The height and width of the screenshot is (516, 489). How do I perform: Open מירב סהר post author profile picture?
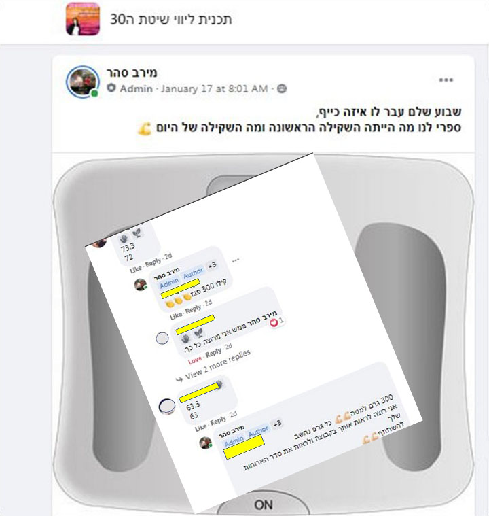click(83, 82)
